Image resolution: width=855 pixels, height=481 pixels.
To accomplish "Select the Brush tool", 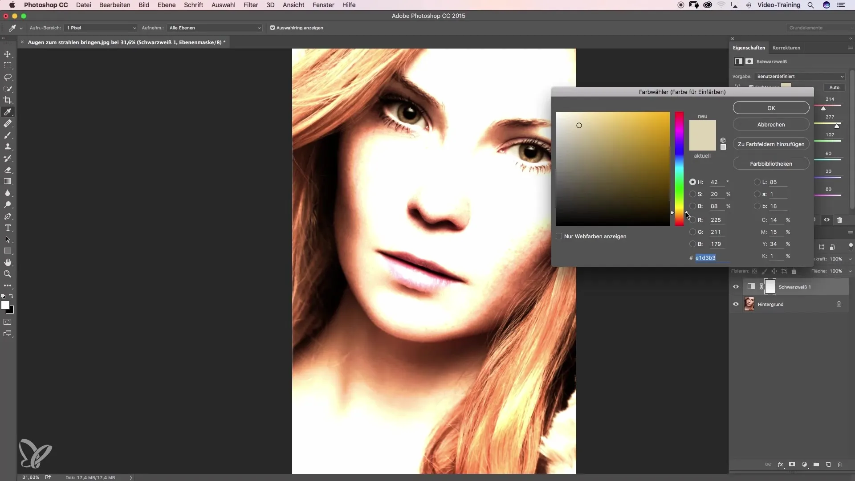I will (x=8, y=135).
